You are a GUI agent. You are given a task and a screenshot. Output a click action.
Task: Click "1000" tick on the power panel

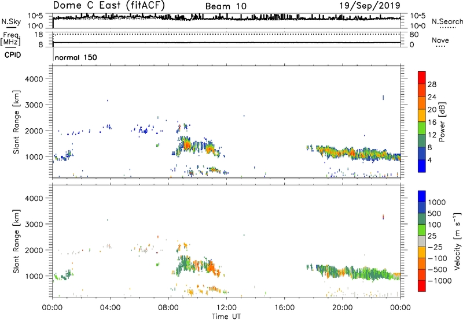pyautogui.click(x=34, y=157)
